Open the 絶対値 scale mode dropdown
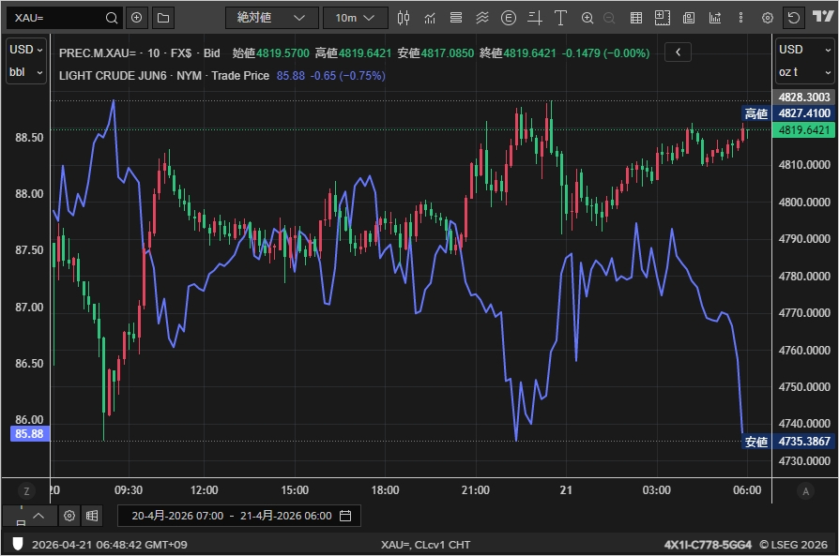Image resolution: width=839 pixels, height=556 pixels. click(272, 18)
